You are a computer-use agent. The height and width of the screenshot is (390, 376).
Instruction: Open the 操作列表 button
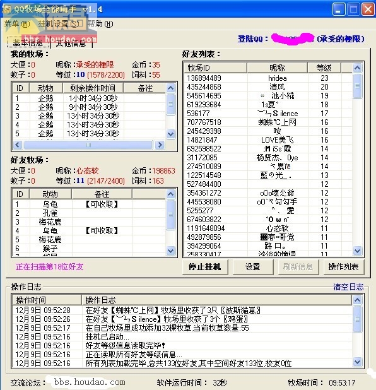tap(343, 267)
